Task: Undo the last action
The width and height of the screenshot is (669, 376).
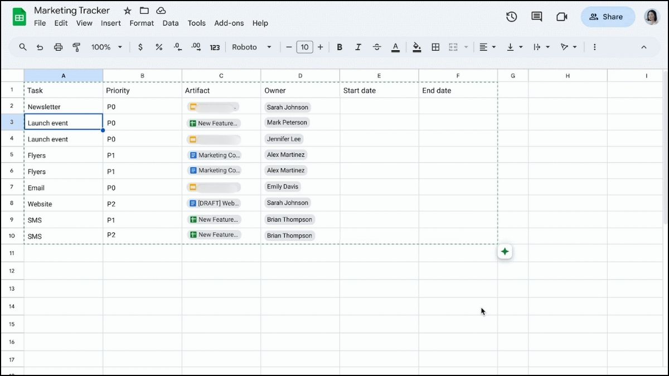Action: 40,47
